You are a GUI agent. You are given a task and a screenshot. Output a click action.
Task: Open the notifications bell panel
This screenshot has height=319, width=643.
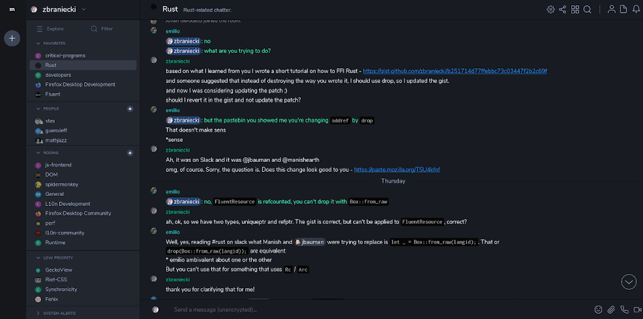tap(636, 9)
